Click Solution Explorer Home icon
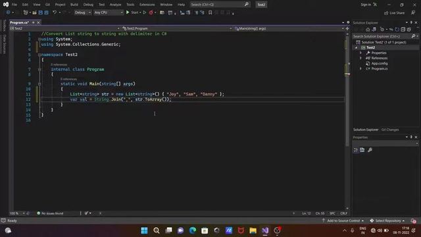This screenshot has width=421, height=237. [x=368, y=29]
